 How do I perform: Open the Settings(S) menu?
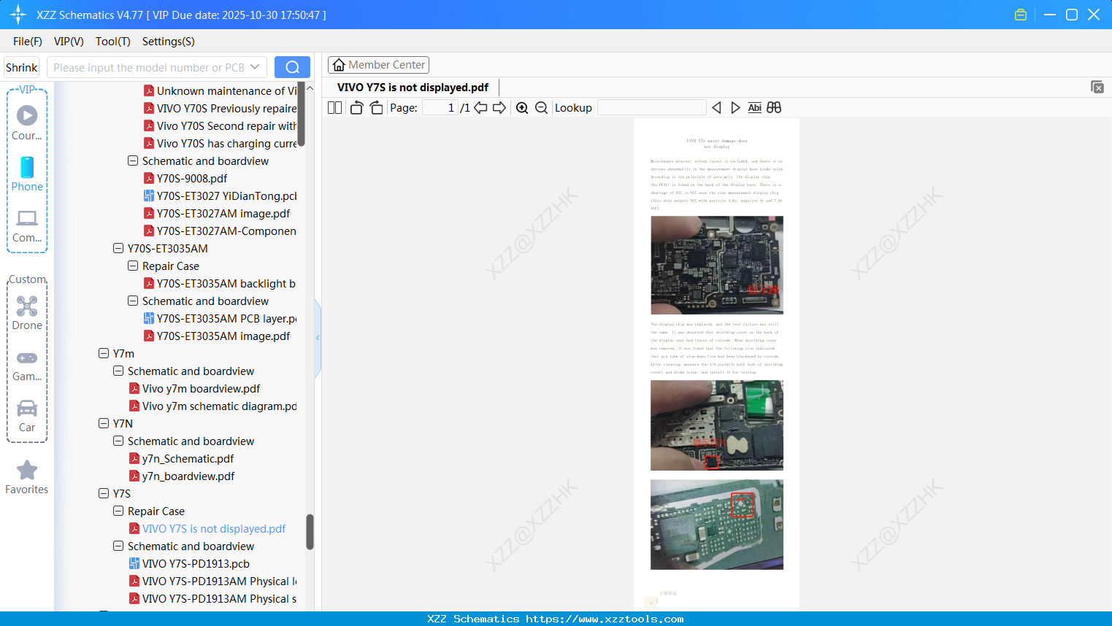tap(169, 42)
